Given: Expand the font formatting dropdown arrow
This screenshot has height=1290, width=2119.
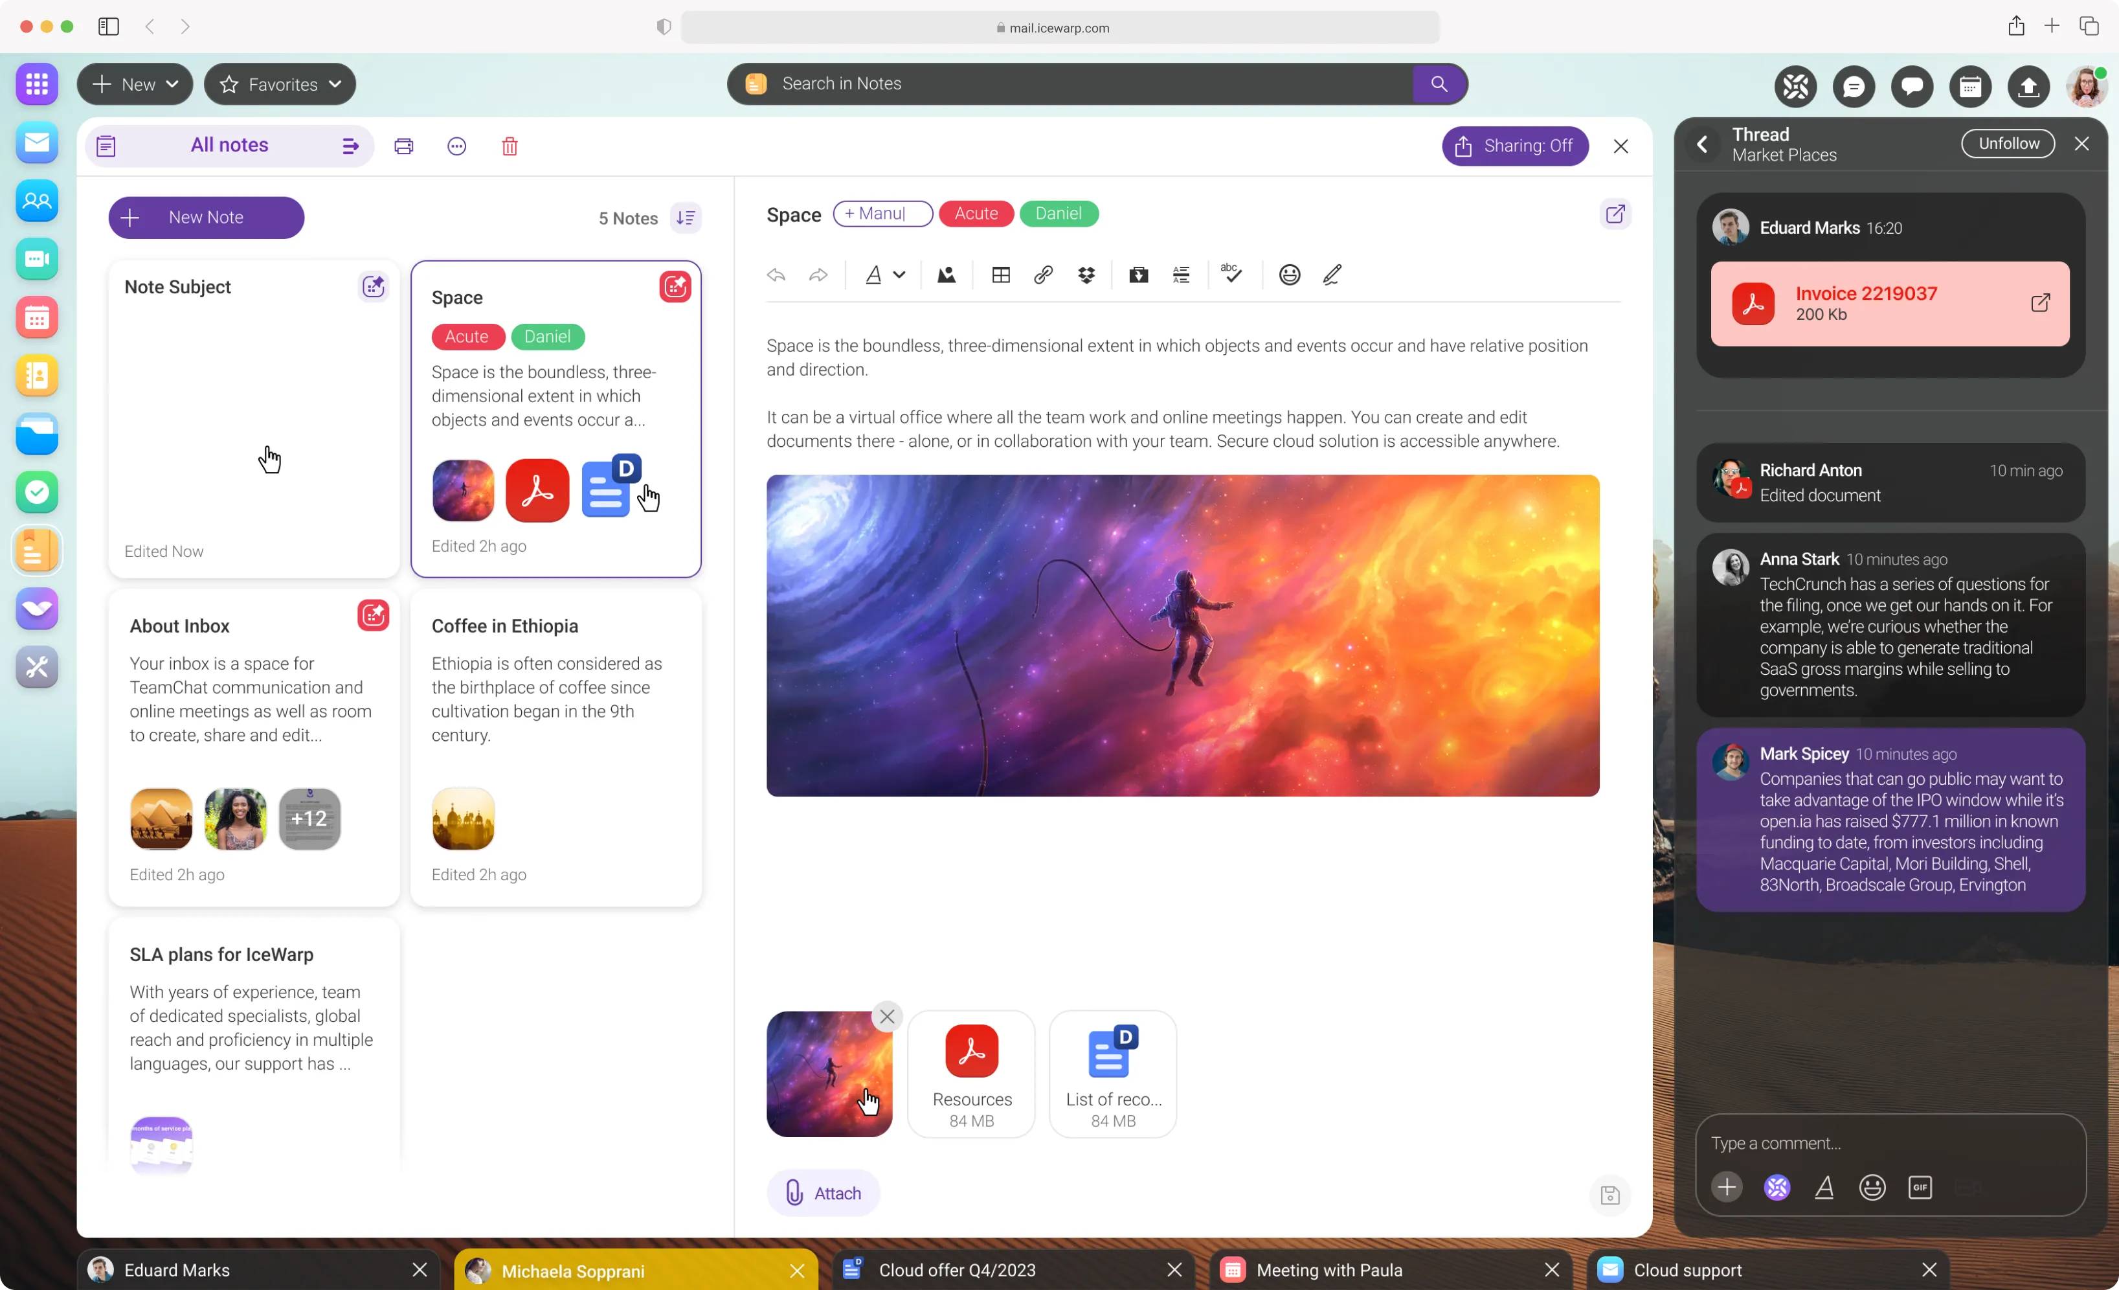Looking at the screenshot, I should click(899, 275).
